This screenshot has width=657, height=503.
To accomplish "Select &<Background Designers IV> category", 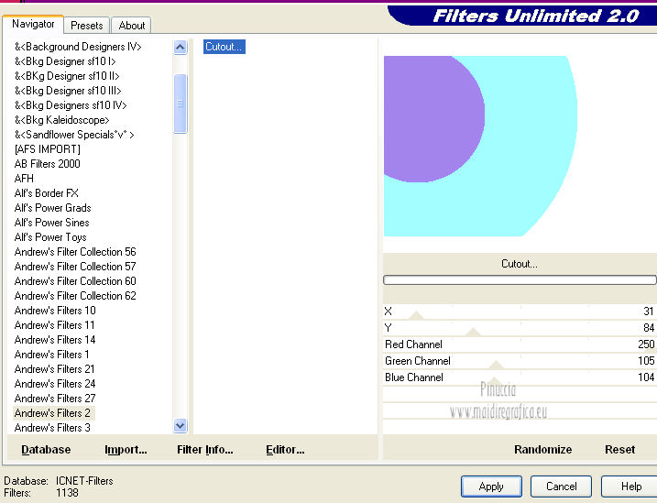I will click(x=78, y=47).
